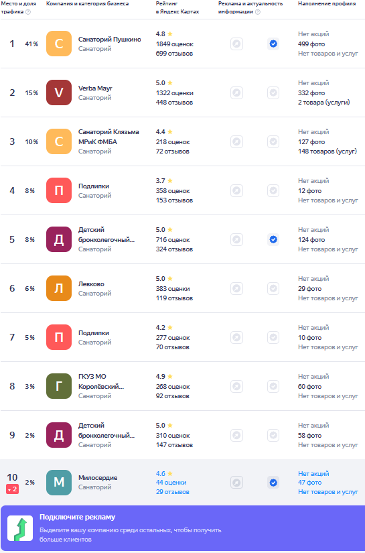This screenshot has height=553, width=365.
Task: Open the '47 фото' link for Милосердие
Action: (309, 483)
